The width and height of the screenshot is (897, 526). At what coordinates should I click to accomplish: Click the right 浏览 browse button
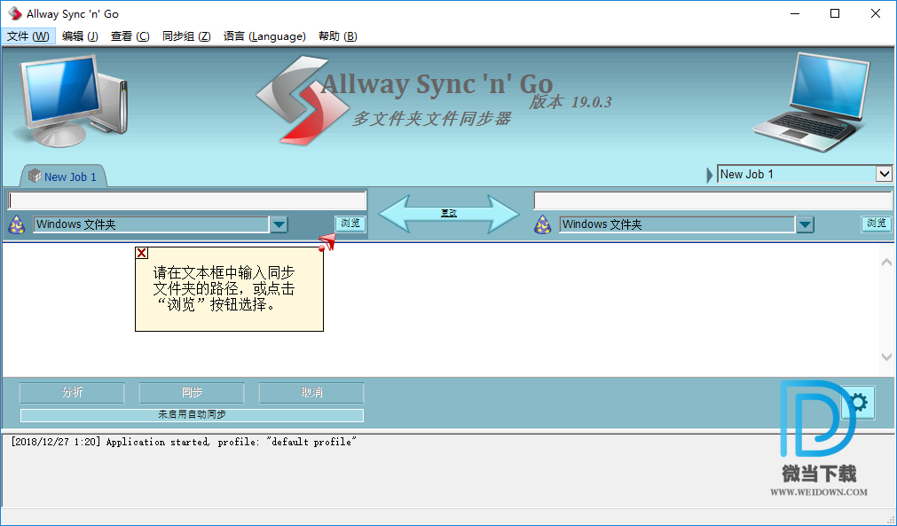(876, 224)
